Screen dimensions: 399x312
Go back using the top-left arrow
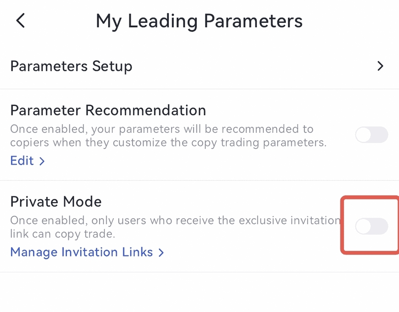point(20,20)
